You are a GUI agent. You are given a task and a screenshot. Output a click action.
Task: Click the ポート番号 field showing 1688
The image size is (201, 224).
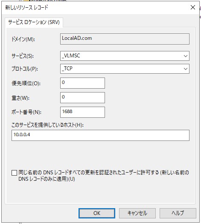(x=82, y=112)
